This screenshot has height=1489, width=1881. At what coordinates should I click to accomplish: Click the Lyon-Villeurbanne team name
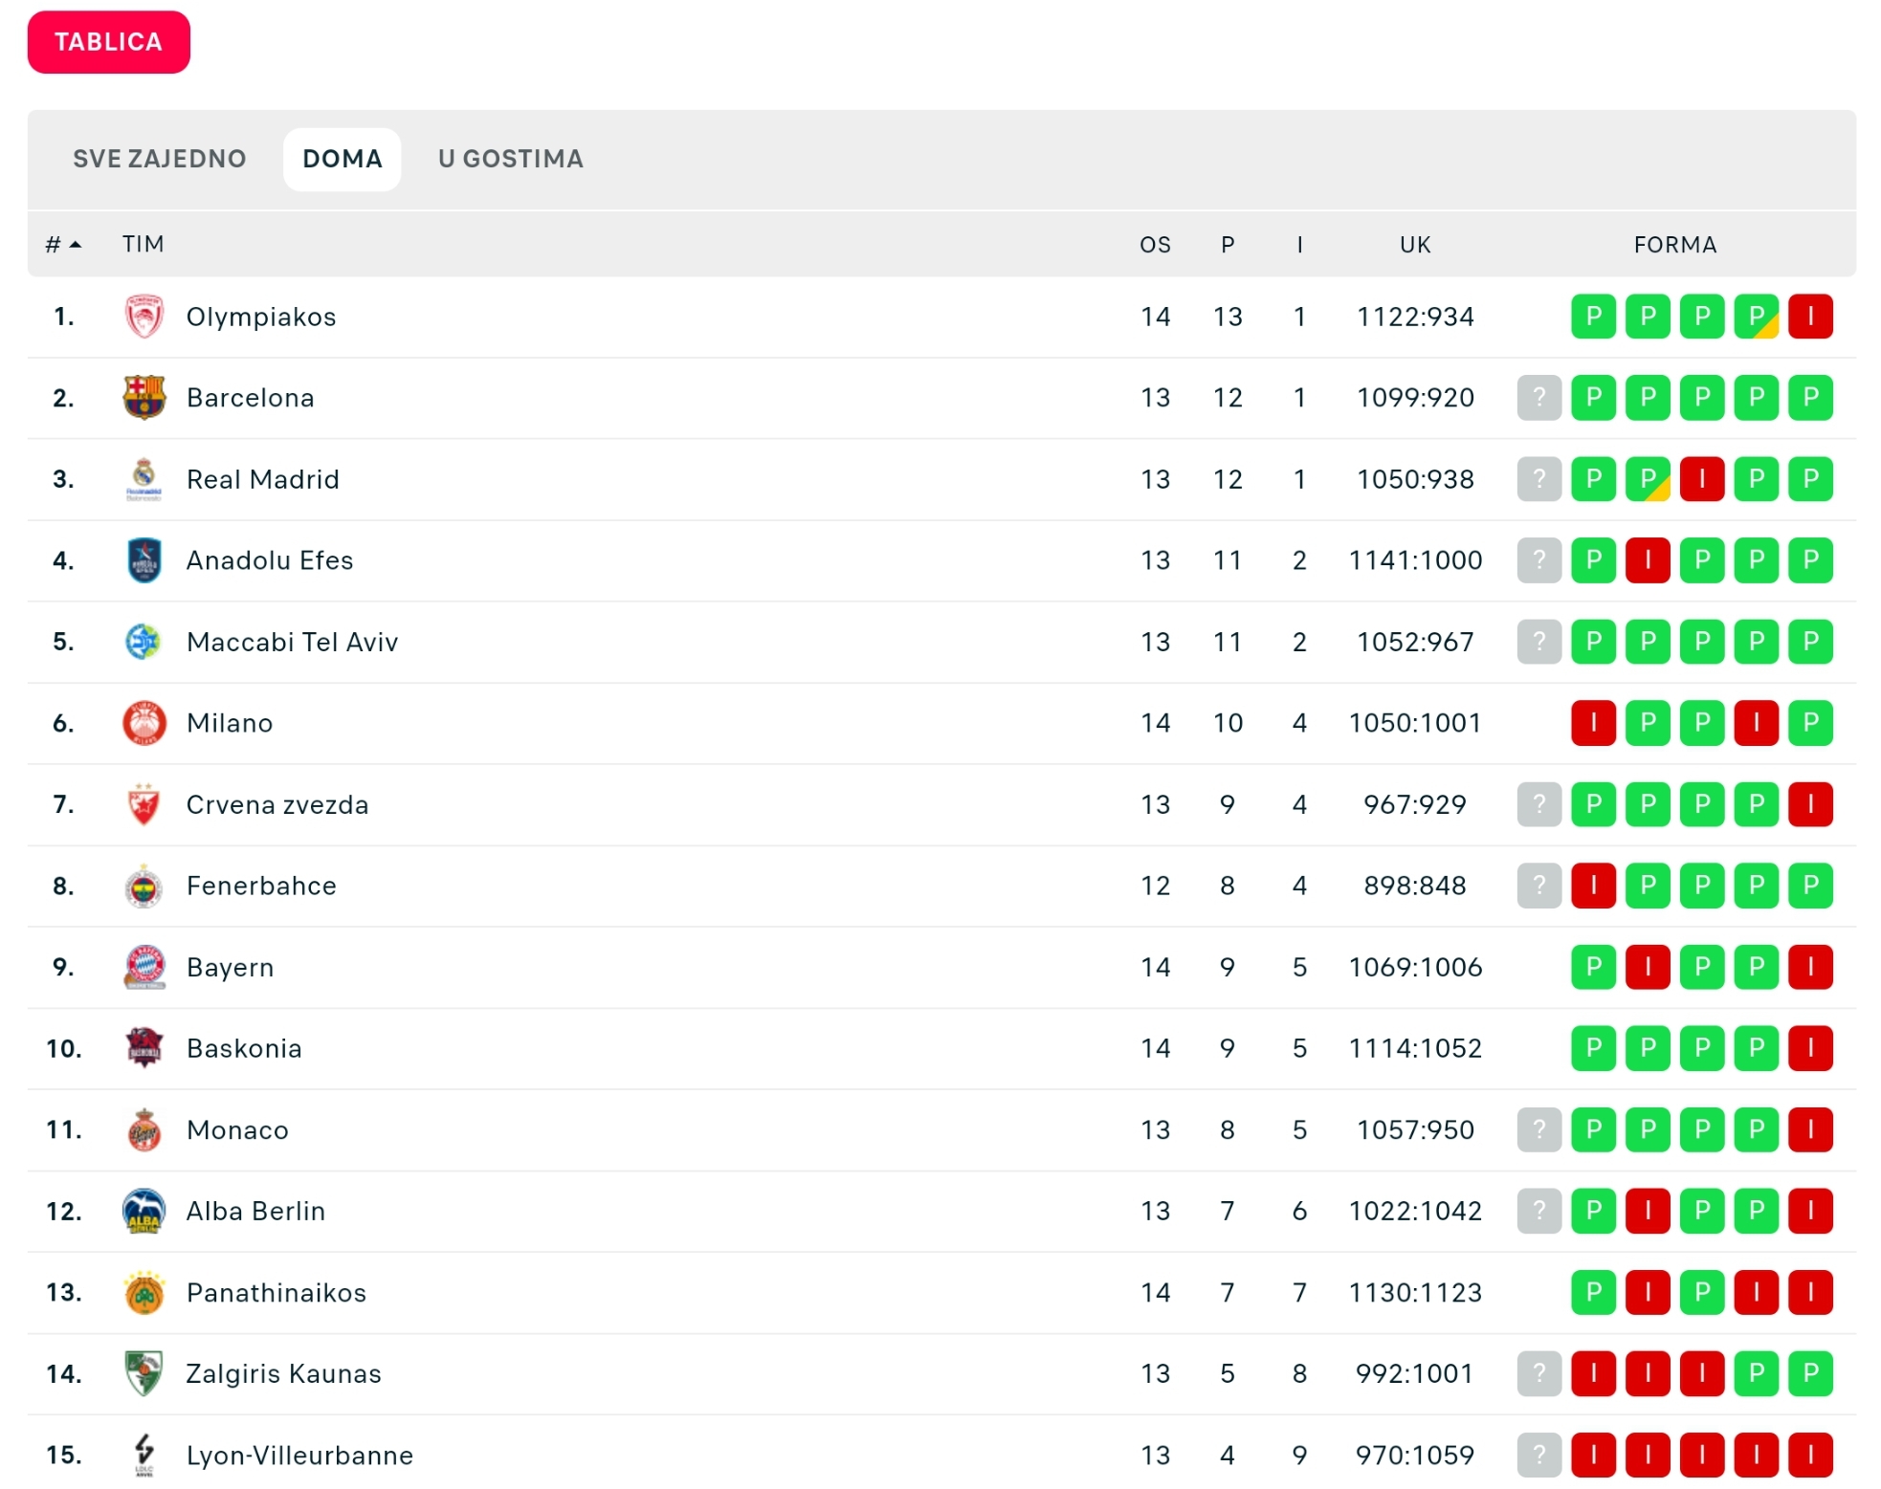(300, 1456)
